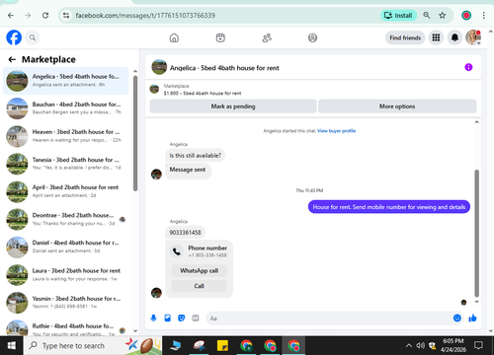Click the 9033361458 message bubble
The width and height of the screenshot is (494, 355).
coord(185,233)
